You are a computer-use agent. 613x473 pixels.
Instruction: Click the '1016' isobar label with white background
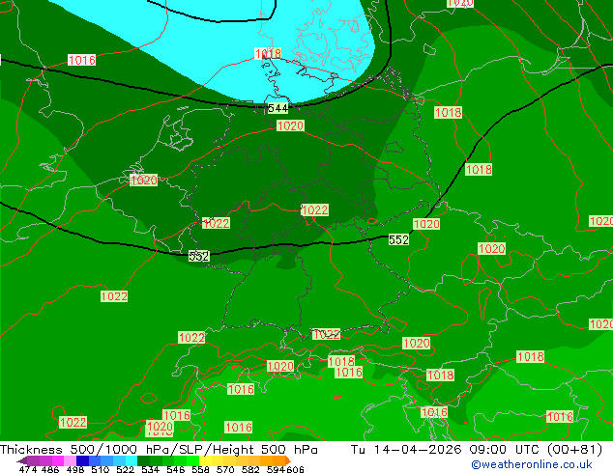coord(82,60)
